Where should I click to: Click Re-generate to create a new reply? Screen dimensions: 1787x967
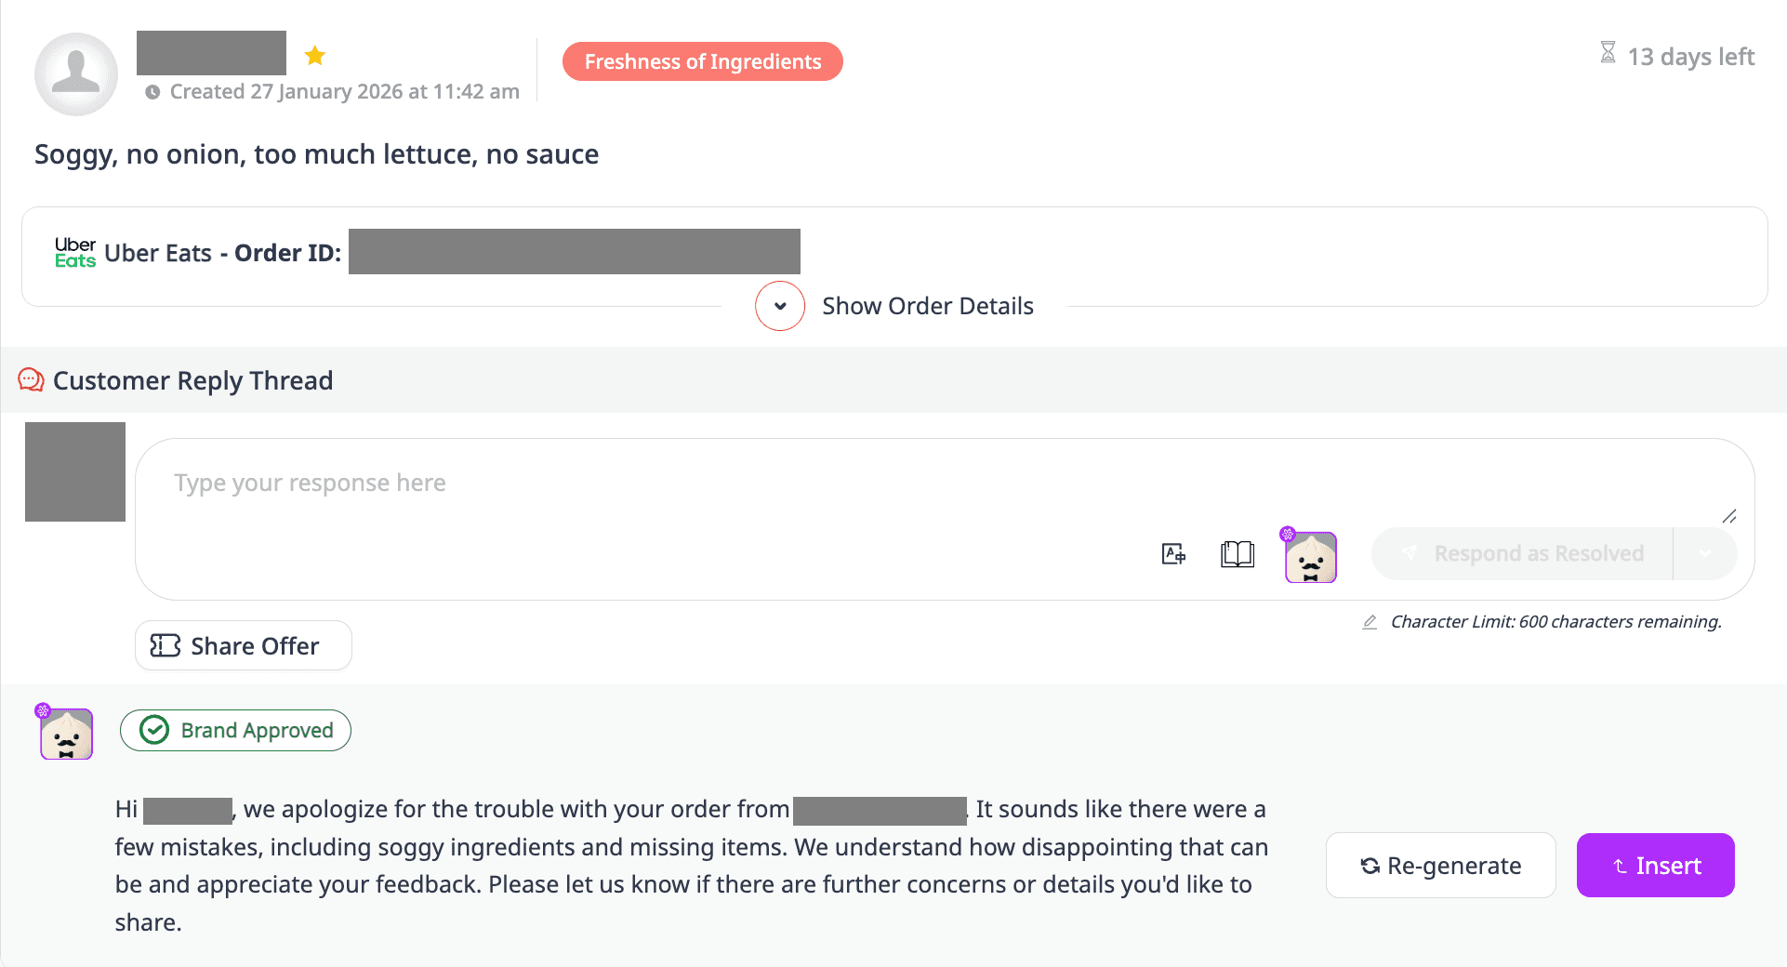(1440, 866)
